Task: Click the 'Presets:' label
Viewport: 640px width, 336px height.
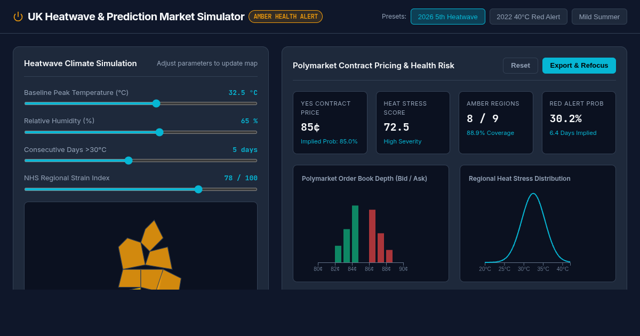Action: tap(394, 17)
